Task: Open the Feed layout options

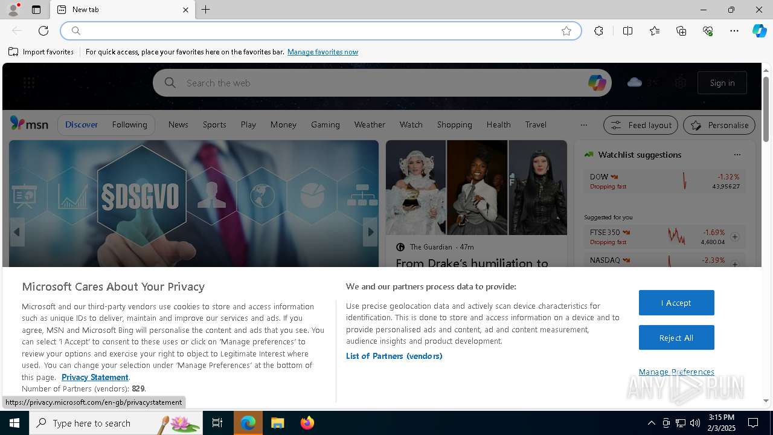Action: click(641, 125)
